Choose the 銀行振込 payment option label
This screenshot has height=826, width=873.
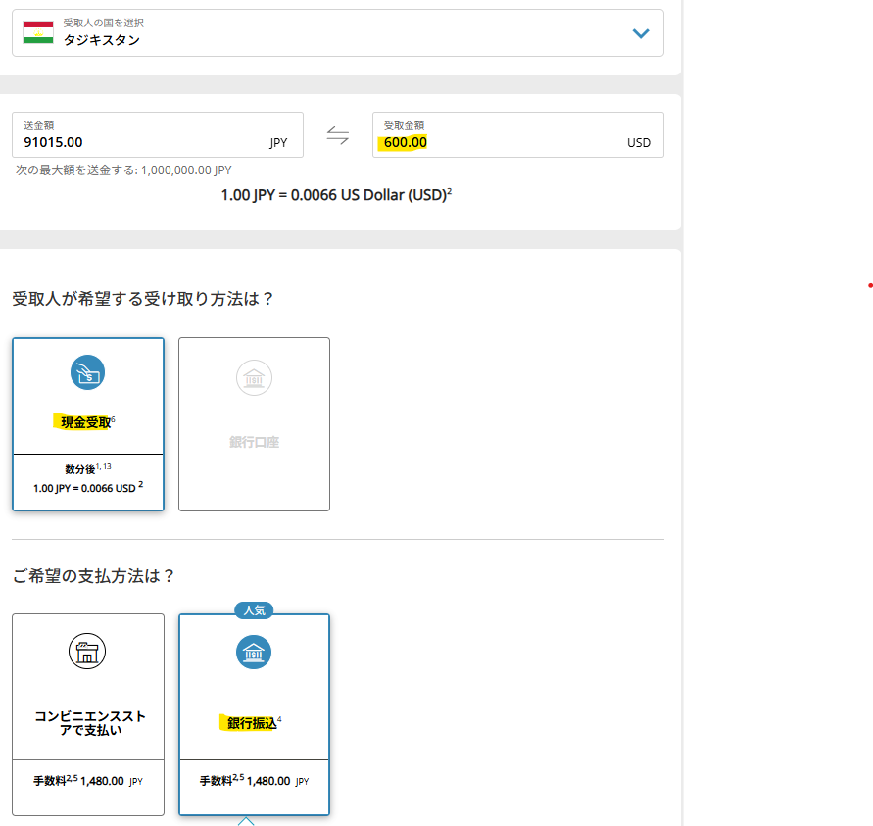(249, 723)
